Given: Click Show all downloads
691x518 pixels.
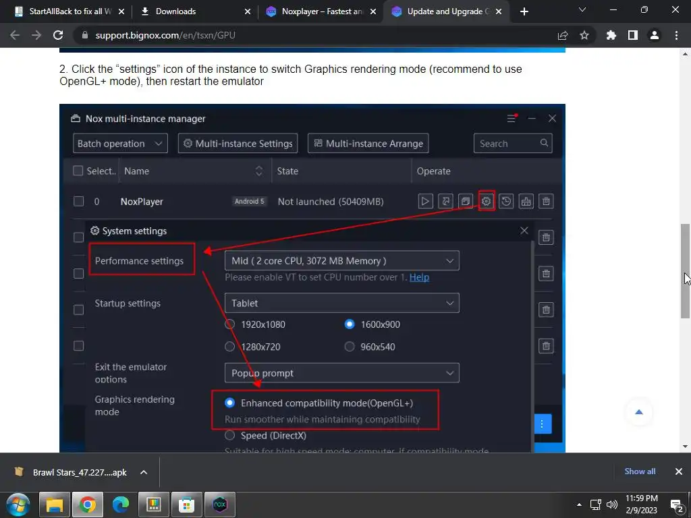Looking at the screenshot, I should 640,471.
